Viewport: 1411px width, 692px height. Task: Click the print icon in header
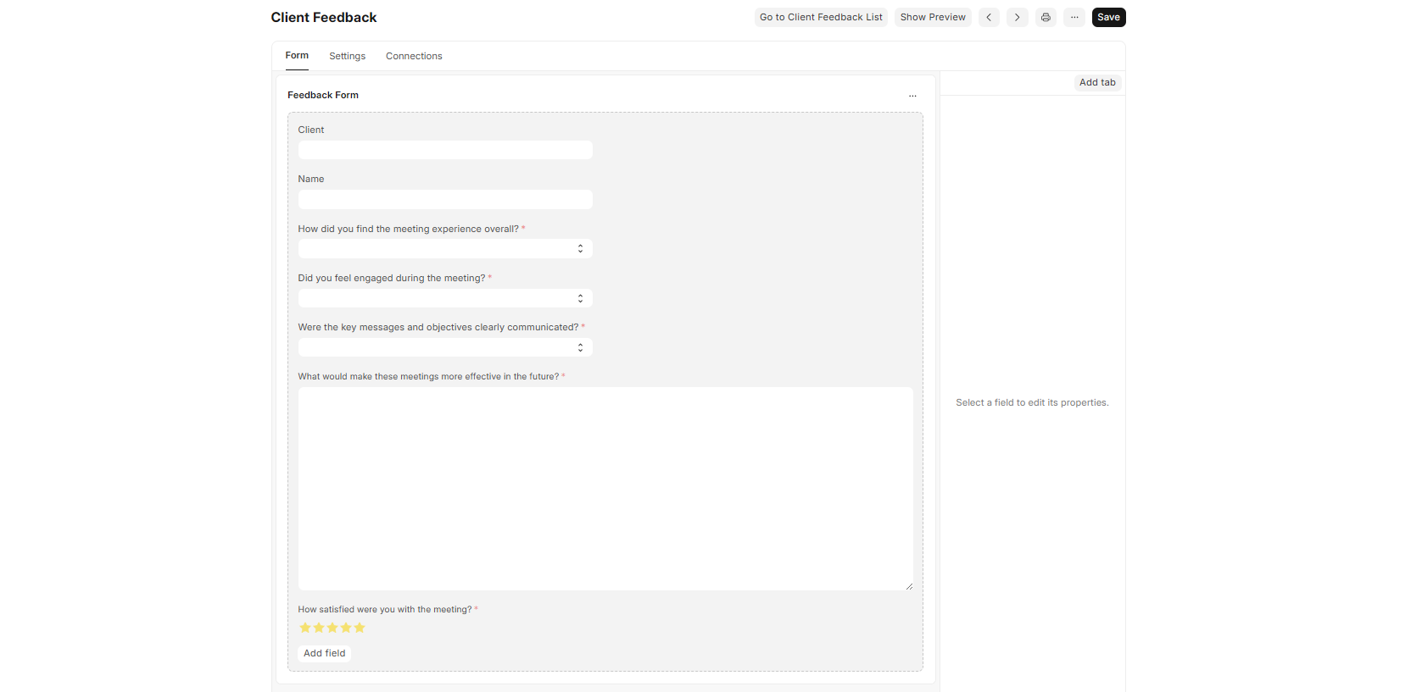pyautogui.click(x=1046, y=17)
